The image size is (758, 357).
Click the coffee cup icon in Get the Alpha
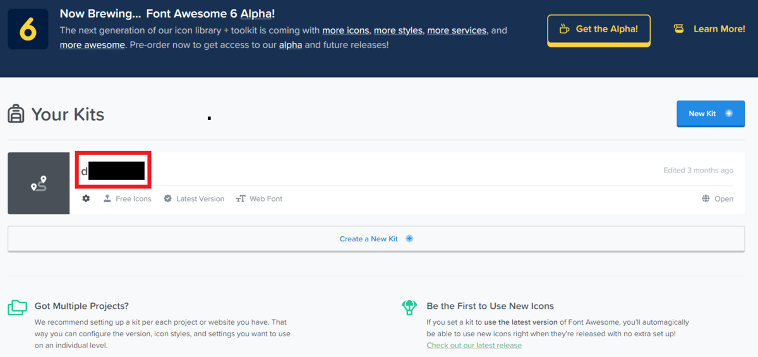(565, 29)
